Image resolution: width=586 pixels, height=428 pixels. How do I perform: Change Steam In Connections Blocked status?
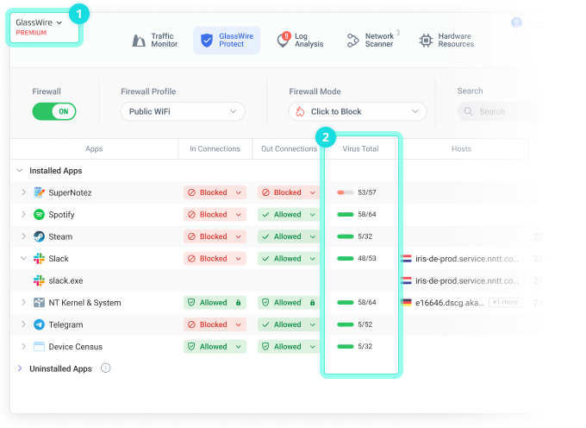[x=215, y=236]
